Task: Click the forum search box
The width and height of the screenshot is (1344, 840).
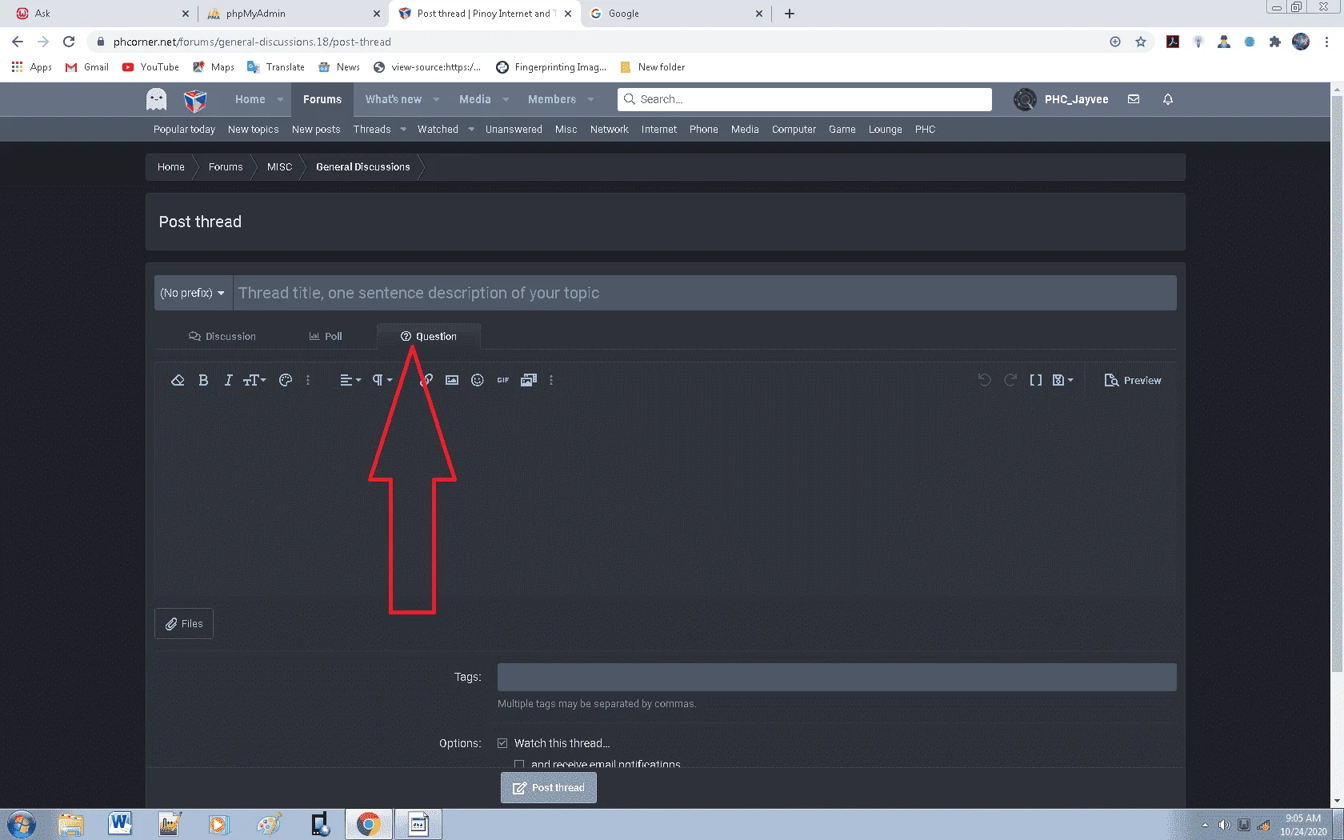Action: click(805, 99)
